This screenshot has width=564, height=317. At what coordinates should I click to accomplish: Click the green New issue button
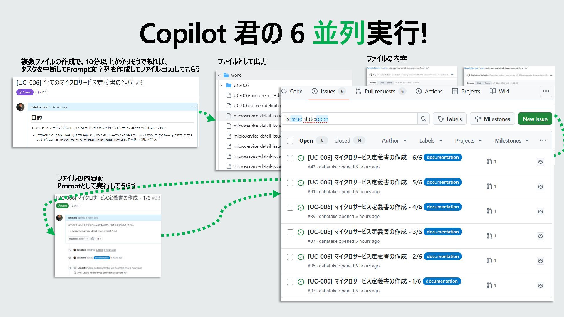point(535,119)
